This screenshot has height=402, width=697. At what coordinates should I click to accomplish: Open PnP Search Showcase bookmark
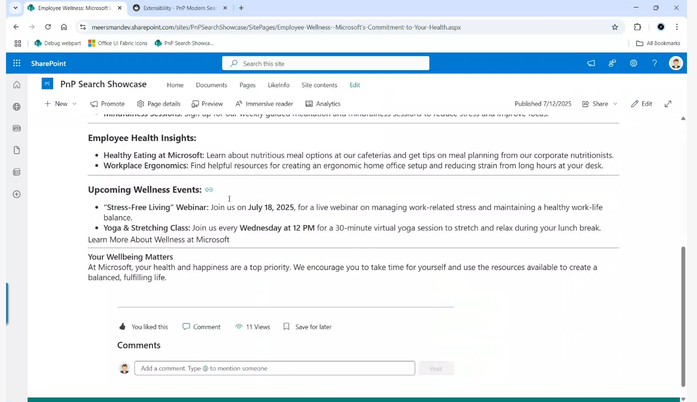[185, 43]
